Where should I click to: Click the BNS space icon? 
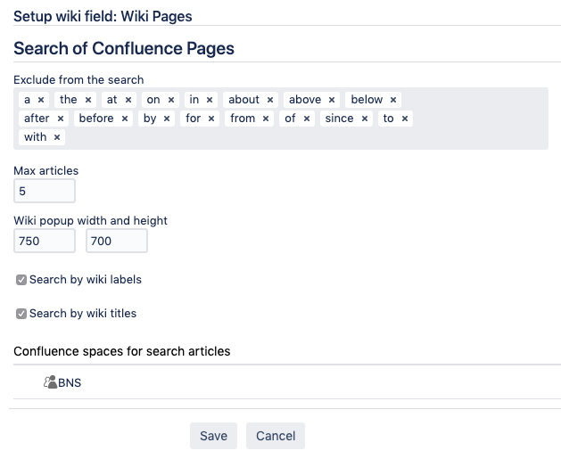pos(50,382)
